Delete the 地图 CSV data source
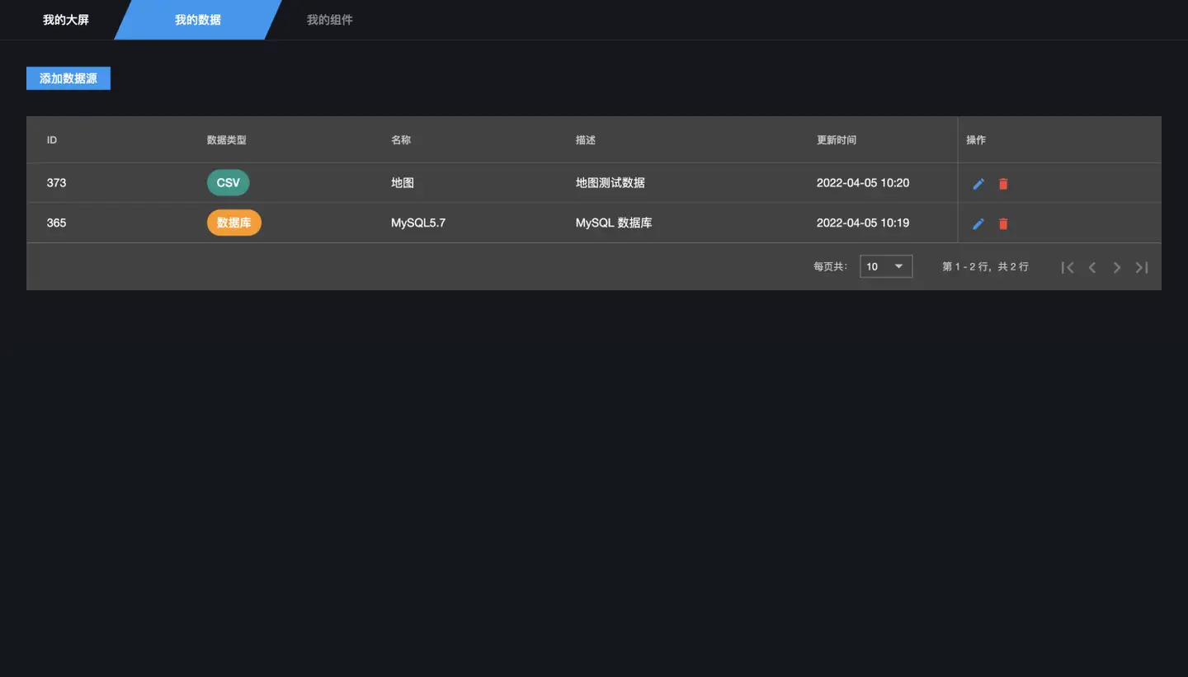This screenshot has width=1188, height=677. (1003, 184)
